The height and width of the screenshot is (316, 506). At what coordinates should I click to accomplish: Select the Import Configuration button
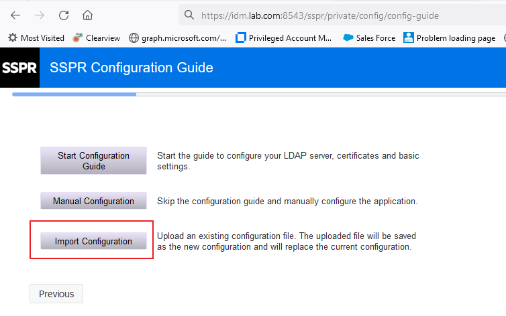[93, 241]
